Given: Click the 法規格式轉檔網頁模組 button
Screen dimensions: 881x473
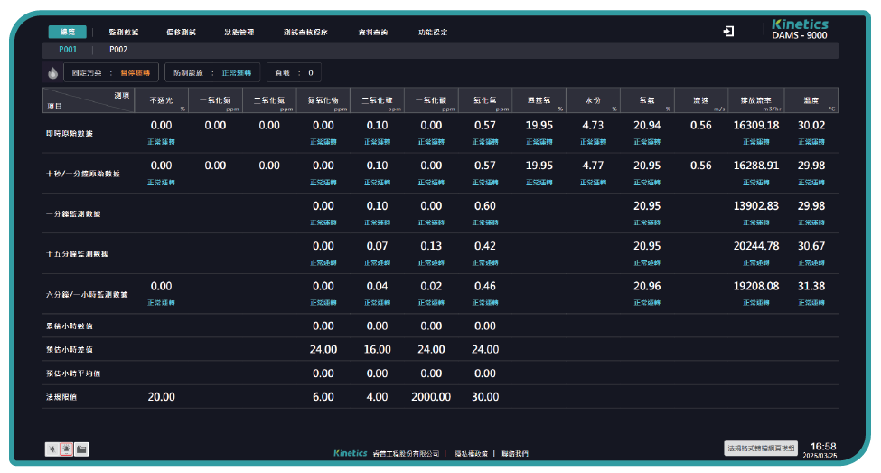Looking at the screenshot, I should tap(761, 448).
